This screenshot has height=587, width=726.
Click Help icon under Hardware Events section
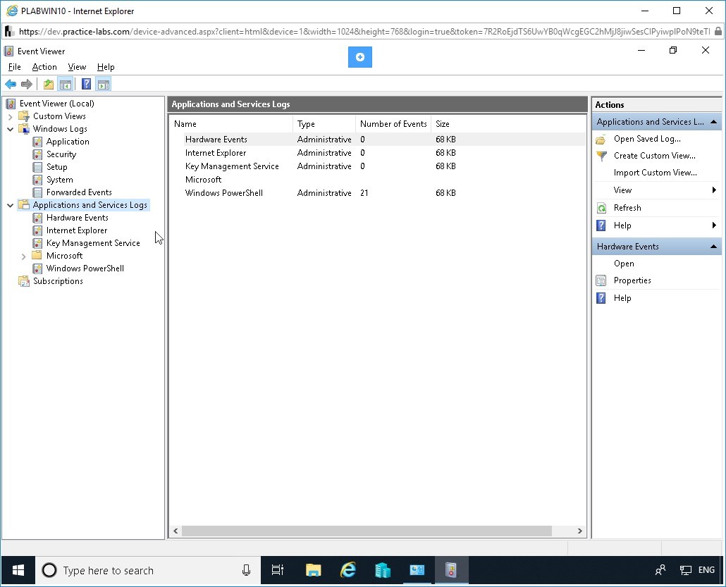coord(601,298)
